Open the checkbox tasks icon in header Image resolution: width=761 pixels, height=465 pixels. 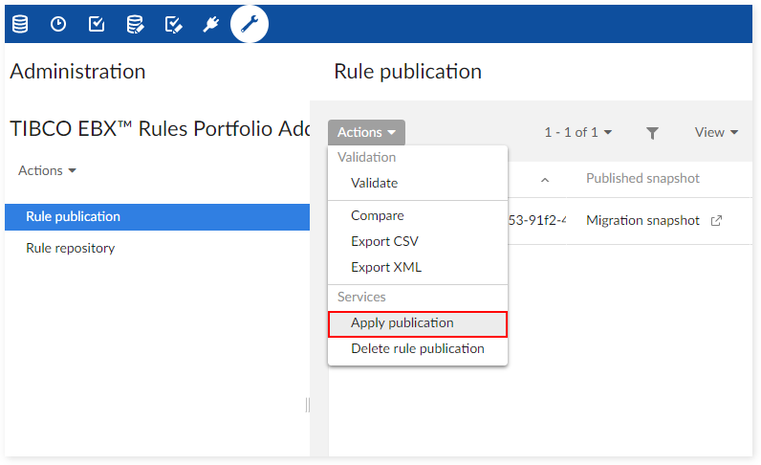(97, 24)
